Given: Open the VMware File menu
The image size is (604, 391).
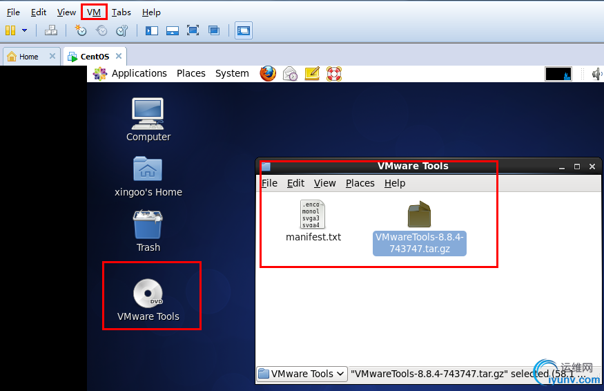Looking at the screenshot, I should pyautogui.click(x=13, y=12).
